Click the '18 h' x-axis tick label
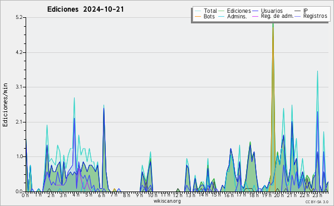The image size is (334, 206). click(254, 195)
